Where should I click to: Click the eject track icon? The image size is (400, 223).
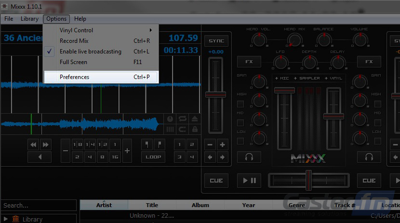coord(195,119)
